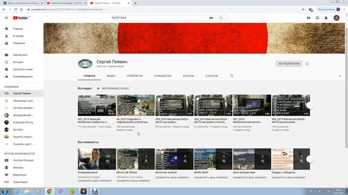This screenshot has height=195, width=348.
Task: Open the Товары с AliExpress playlist thumbnail
Action: point(291,159)
